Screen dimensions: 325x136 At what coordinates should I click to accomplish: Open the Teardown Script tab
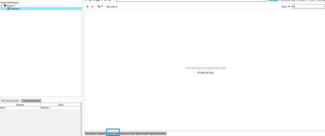[127, 134]
